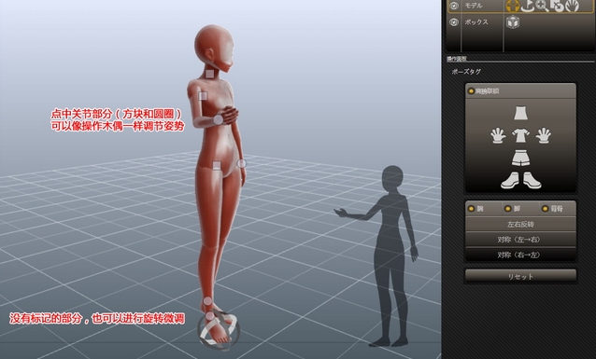Click the joint circle at the model's hip side
The image size is (596, 359).
(241, 163)
